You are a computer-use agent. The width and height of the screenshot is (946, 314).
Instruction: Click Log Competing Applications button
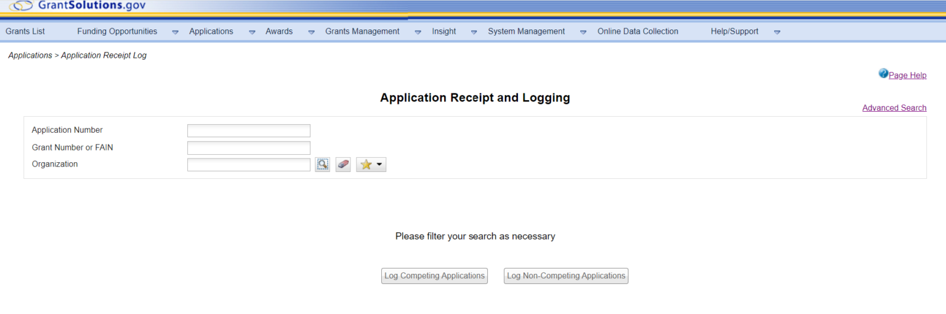tap(434, 276)
